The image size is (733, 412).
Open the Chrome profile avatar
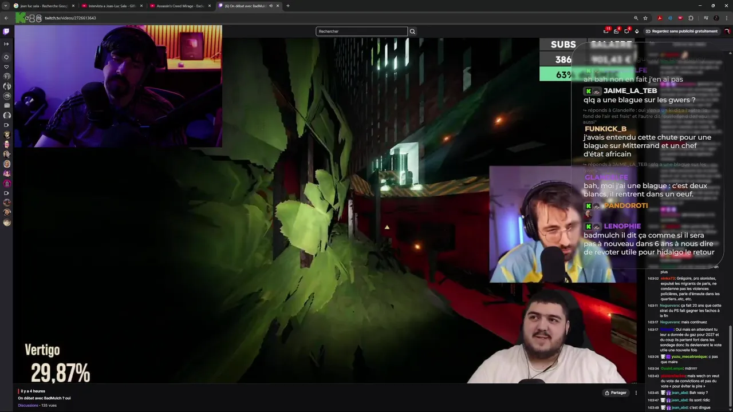pyautogui.click(x=716, y=18)
